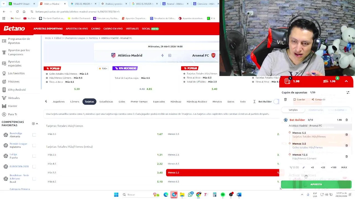Screen dimensions: 355x199
Task: Select the 10% Mejoradas tarjetas rojas at 4.85
Action: pyautogui.click(x=146, y=89)
